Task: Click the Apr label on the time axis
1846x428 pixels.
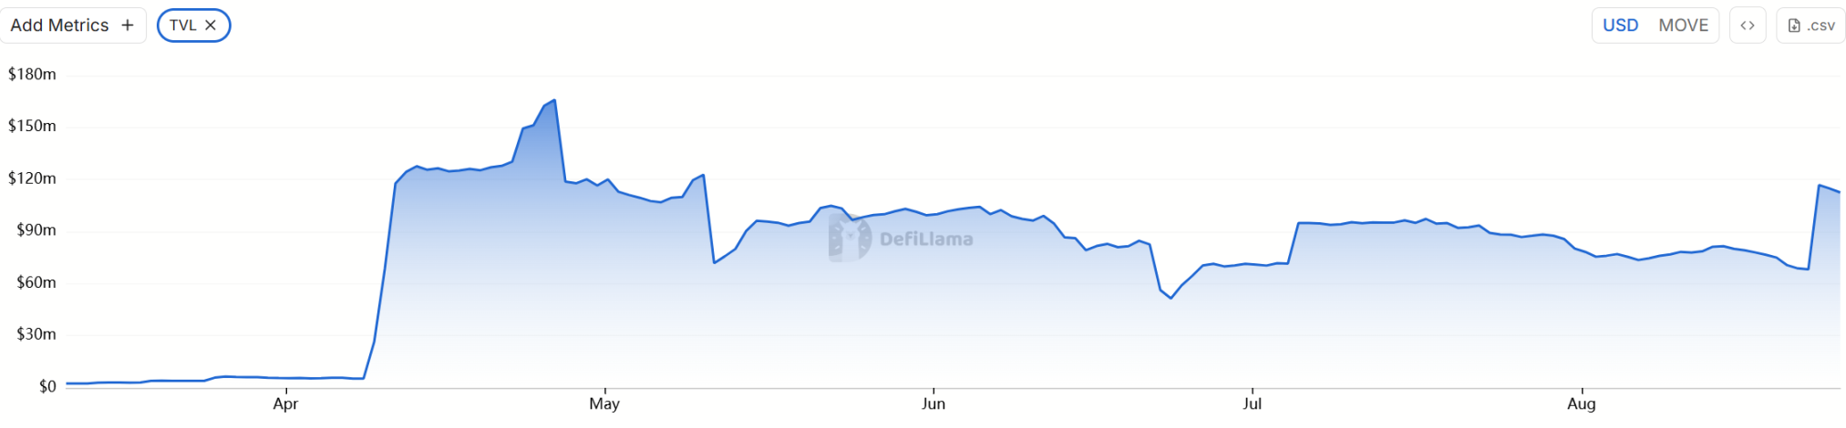Action: [x=285, y=403]
